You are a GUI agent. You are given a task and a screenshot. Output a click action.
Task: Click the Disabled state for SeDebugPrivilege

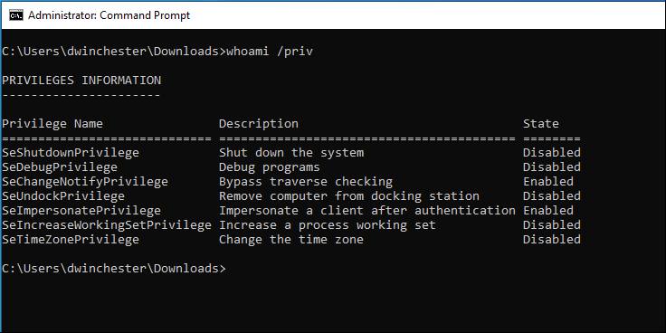coord(552,167)
